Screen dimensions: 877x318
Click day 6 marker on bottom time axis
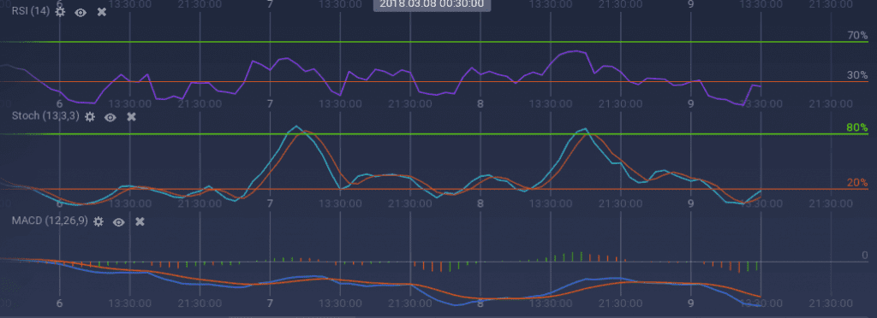point(59,303)
